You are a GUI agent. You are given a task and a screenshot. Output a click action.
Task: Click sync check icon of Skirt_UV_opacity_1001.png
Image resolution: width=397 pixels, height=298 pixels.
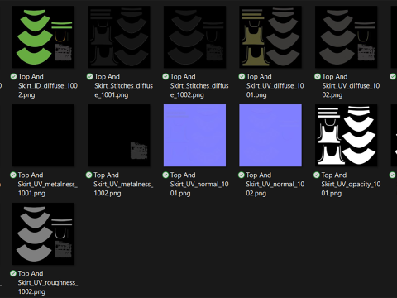[317, 175]
